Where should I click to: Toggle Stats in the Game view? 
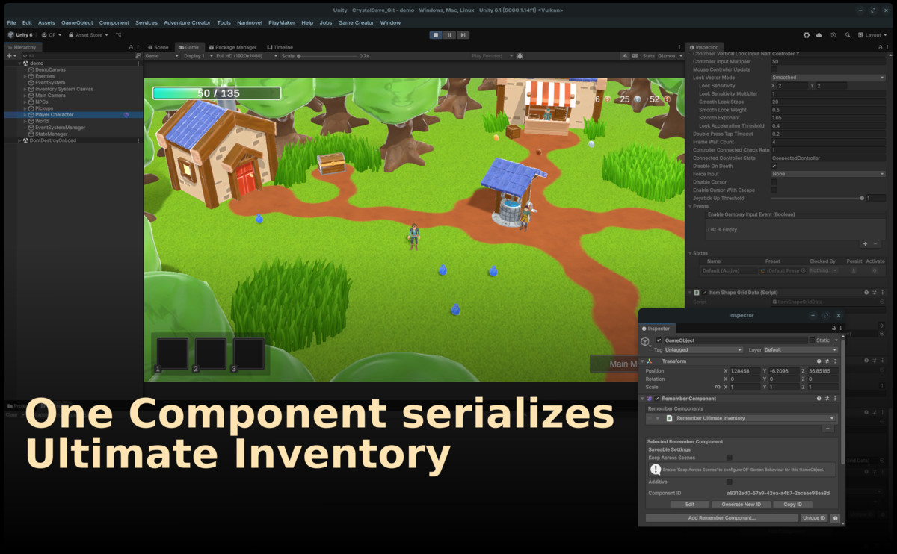648,56
